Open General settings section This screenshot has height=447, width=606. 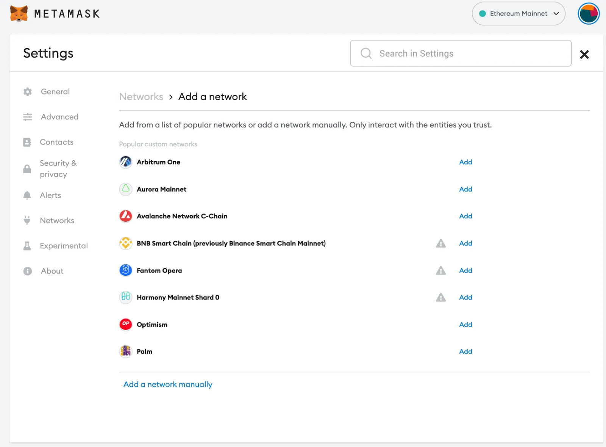[x=55, y=92]
